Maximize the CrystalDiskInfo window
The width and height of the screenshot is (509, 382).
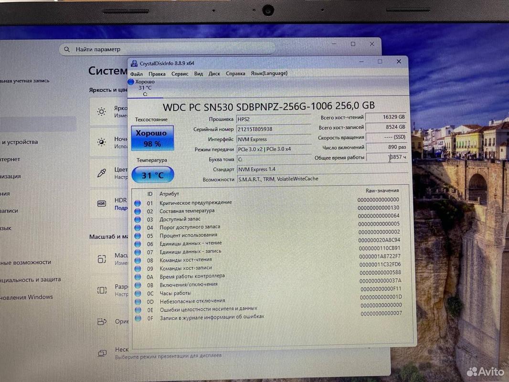click(x=380, y=62)
